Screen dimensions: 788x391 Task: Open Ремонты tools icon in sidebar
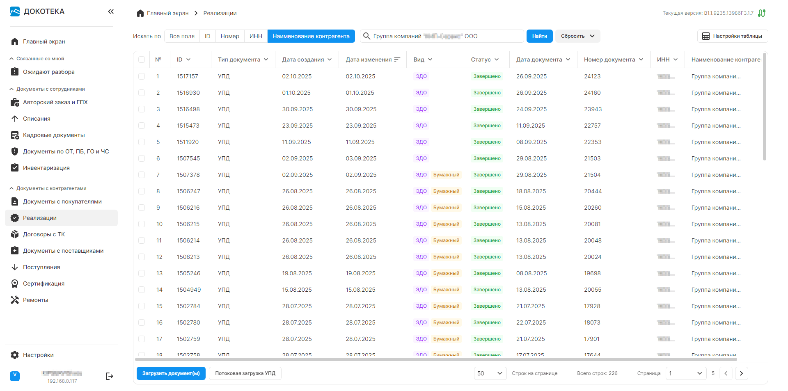tap(15, 300)
